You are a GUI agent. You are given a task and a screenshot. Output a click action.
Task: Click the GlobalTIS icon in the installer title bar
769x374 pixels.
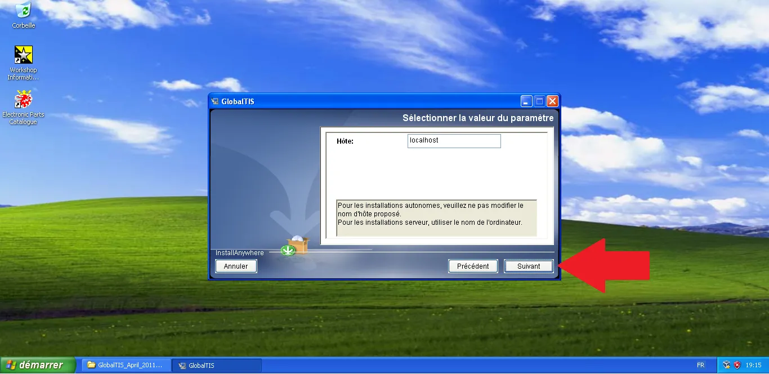[214, 101]
